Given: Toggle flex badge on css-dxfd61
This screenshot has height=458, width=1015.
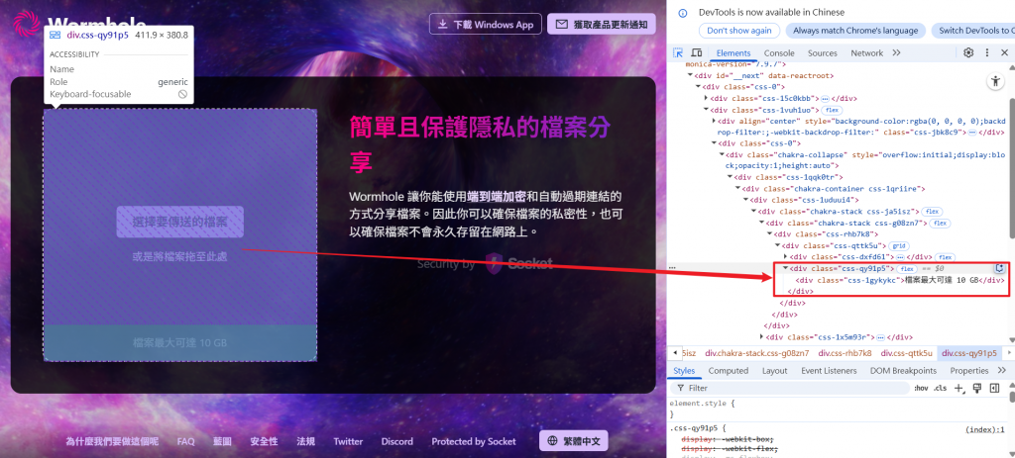Looking at the screenshot, I should 947,257.
